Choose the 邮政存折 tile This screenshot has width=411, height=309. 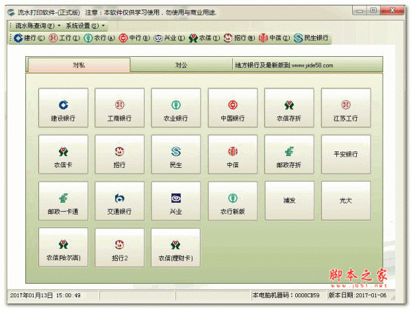click(289, 154)
